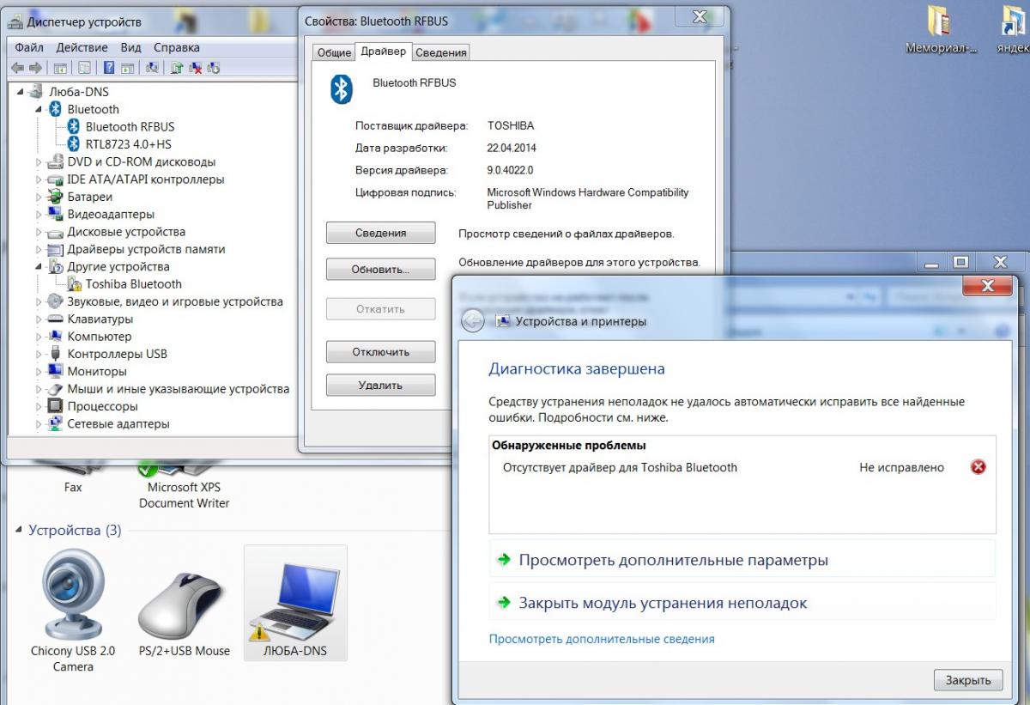Choose Закрыть модуль устранения неполадок
This screenshot has width=1030, height=705.
pyautogui.click(x=742, y=603)
